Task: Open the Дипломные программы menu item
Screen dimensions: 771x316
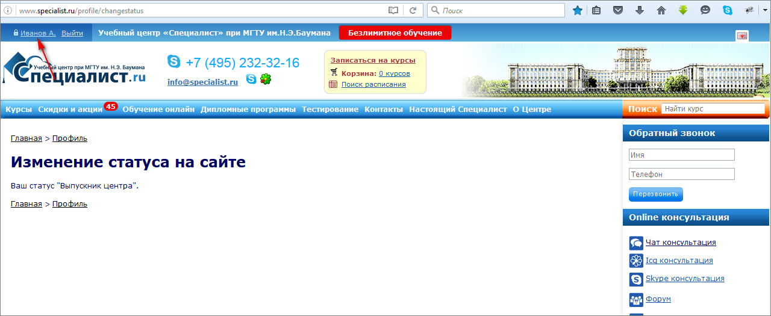Action: pyautogui.click(x=248, y=110)
